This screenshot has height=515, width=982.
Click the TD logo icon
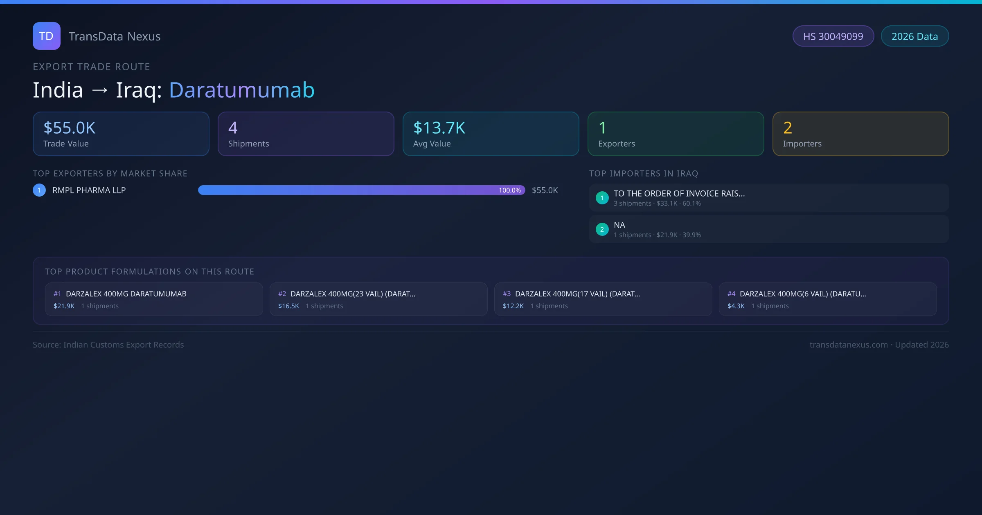pyautogui.click(x=46, y=36)
